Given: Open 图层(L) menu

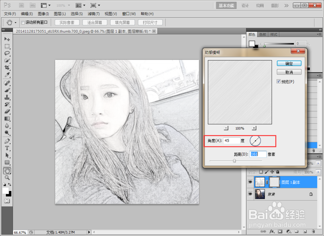Looking at the screenshot, I should point(60,14).
